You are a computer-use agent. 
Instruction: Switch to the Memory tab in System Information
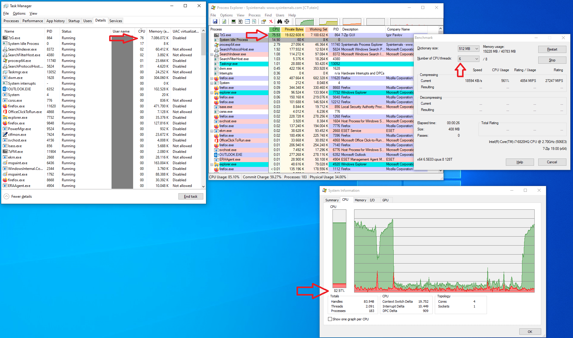point(360,200)
